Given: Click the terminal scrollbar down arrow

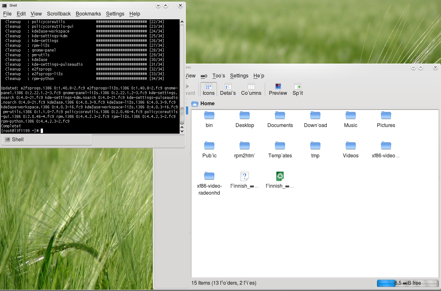Looking at the screenshot, I should point(182,131).
